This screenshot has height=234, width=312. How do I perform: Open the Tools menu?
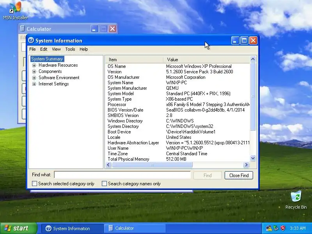pos(70,49)
